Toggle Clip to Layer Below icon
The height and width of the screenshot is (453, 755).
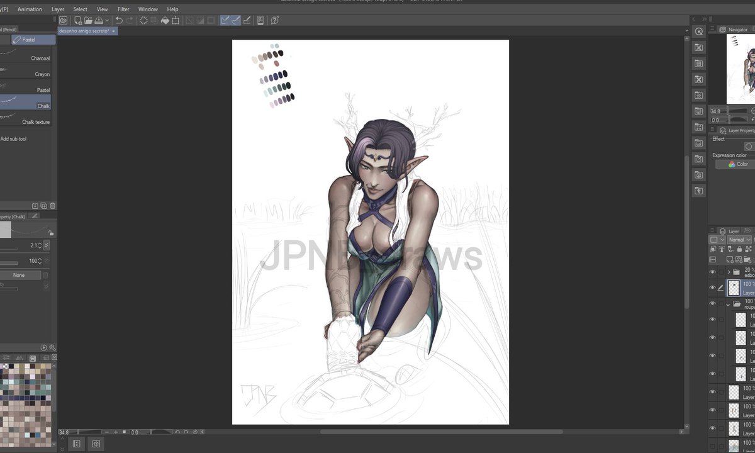[x=713, y=249]
